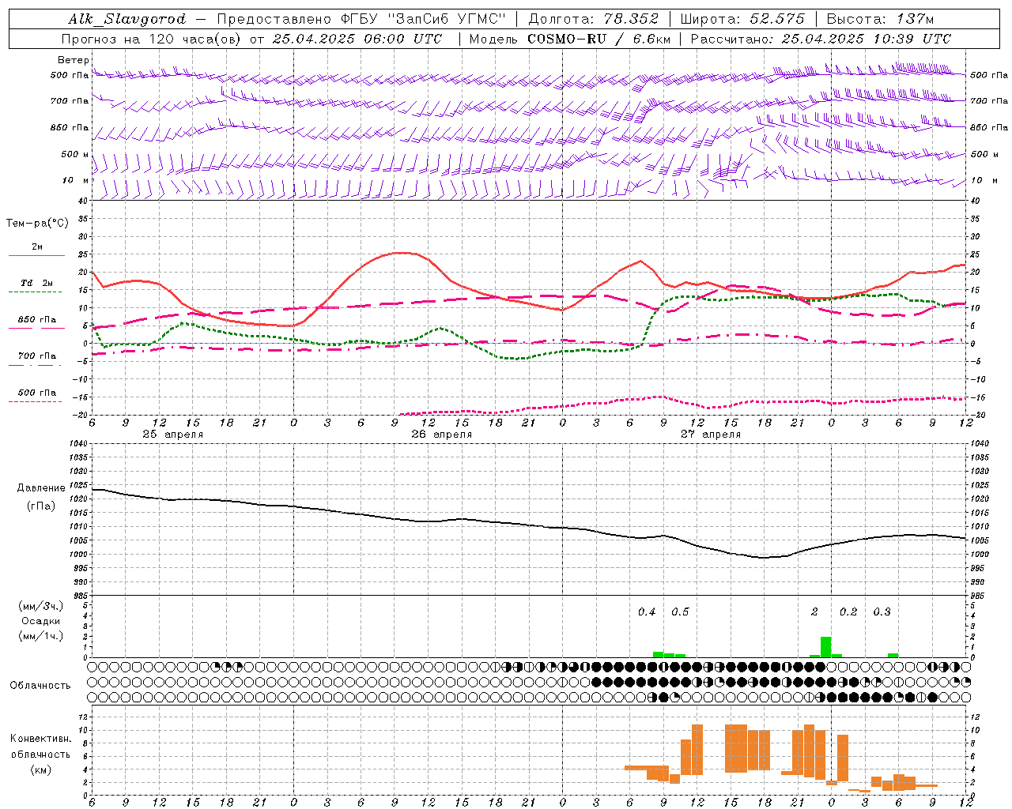The image size is (1012, 809).
Task: Click the '26 апреля' date label
Action: (x=441, y=435)
